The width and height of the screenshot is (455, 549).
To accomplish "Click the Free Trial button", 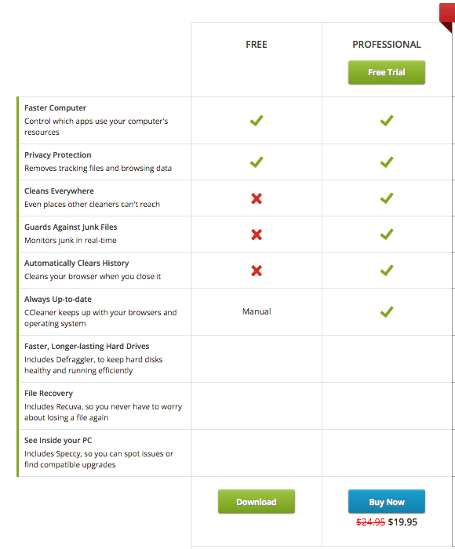I will point(386,72).
